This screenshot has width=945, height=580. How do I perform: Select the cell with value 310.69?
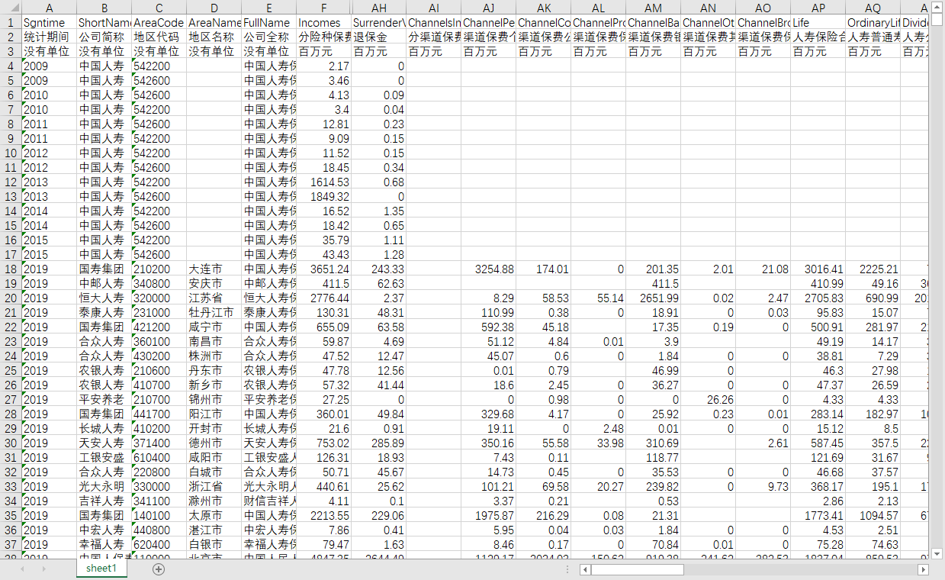pyautogui.click(x=654, y=443)
